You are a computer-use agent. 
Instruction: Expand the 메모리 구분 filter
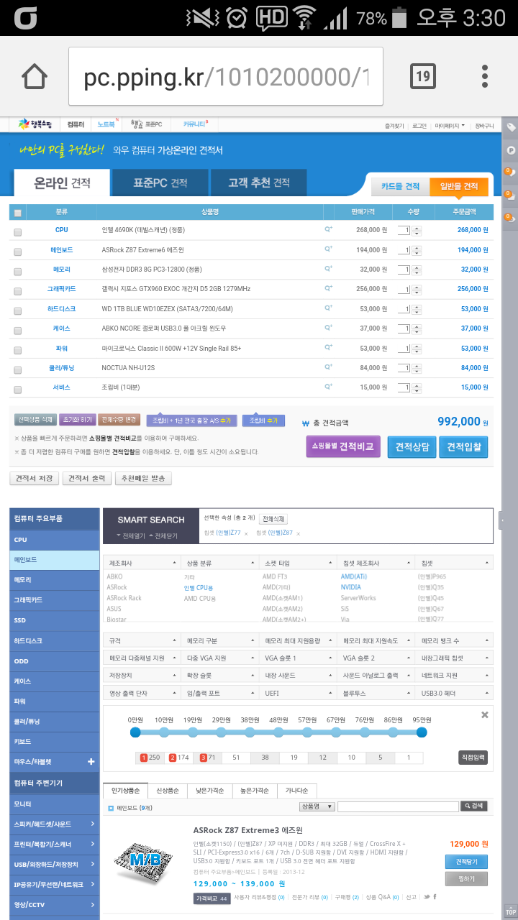pyautogui.click(x=219, y=640)
